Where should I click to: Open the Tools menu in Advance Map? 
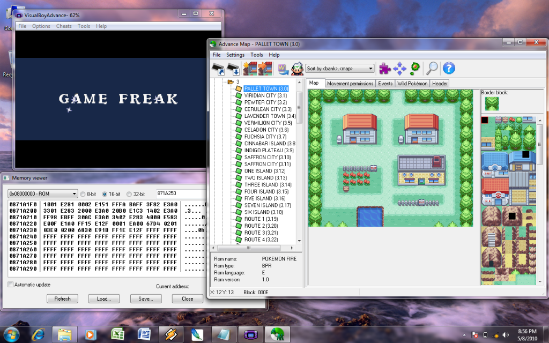pyautogui.click(x=257, y=55)
